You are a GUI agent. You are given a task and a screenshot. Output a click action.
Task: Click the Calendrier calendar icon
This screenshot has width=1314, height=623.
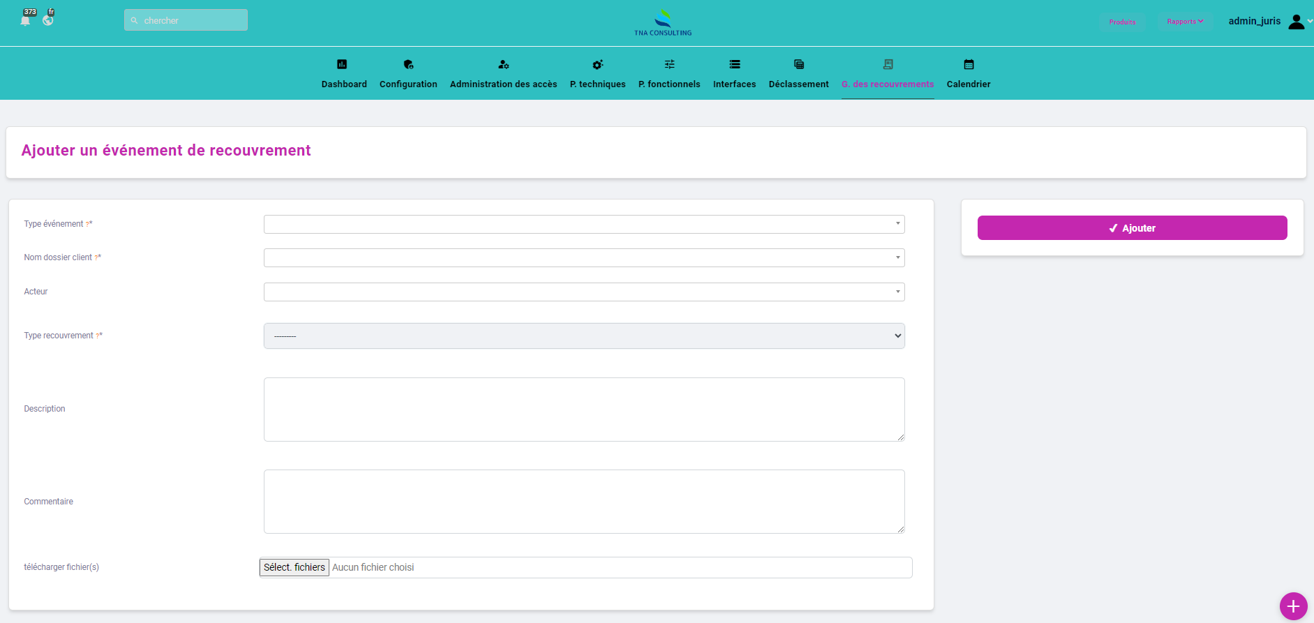(969, 64)
